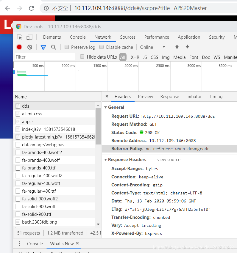Open the drawer three-dot menu
237x253 pixels.
(x=19, y=244)
